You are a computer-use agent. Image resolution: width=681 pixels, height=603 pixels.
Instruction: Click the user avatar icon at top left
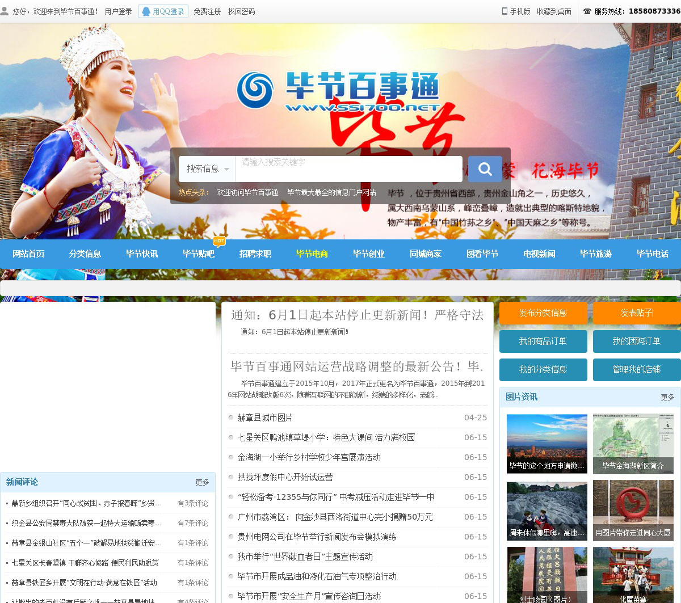5,11
